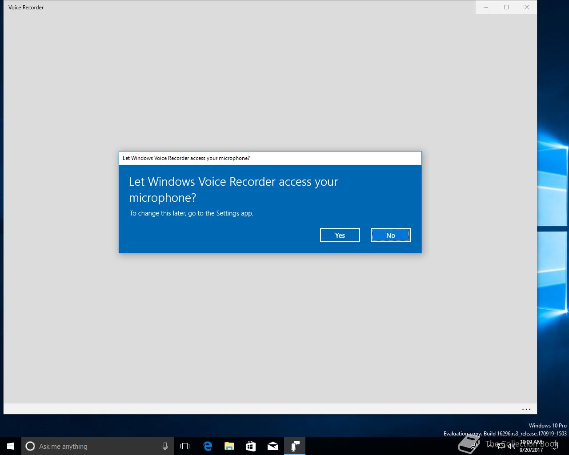Minimize the Voice Recorder window
This screenshot has width=569, height=455.
pyautogui.click(x=486, y=7)
